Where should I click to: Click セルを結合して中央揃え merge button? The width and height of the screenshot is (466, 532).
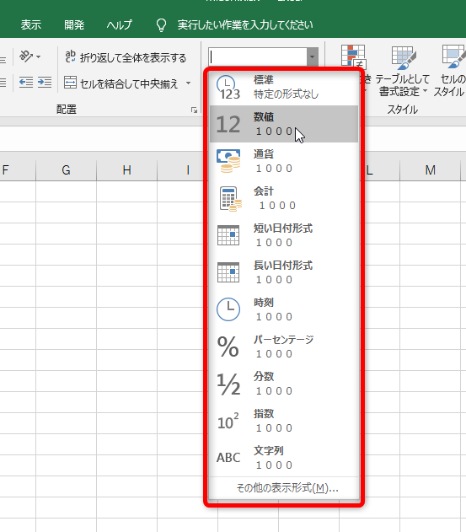point(121,83)
